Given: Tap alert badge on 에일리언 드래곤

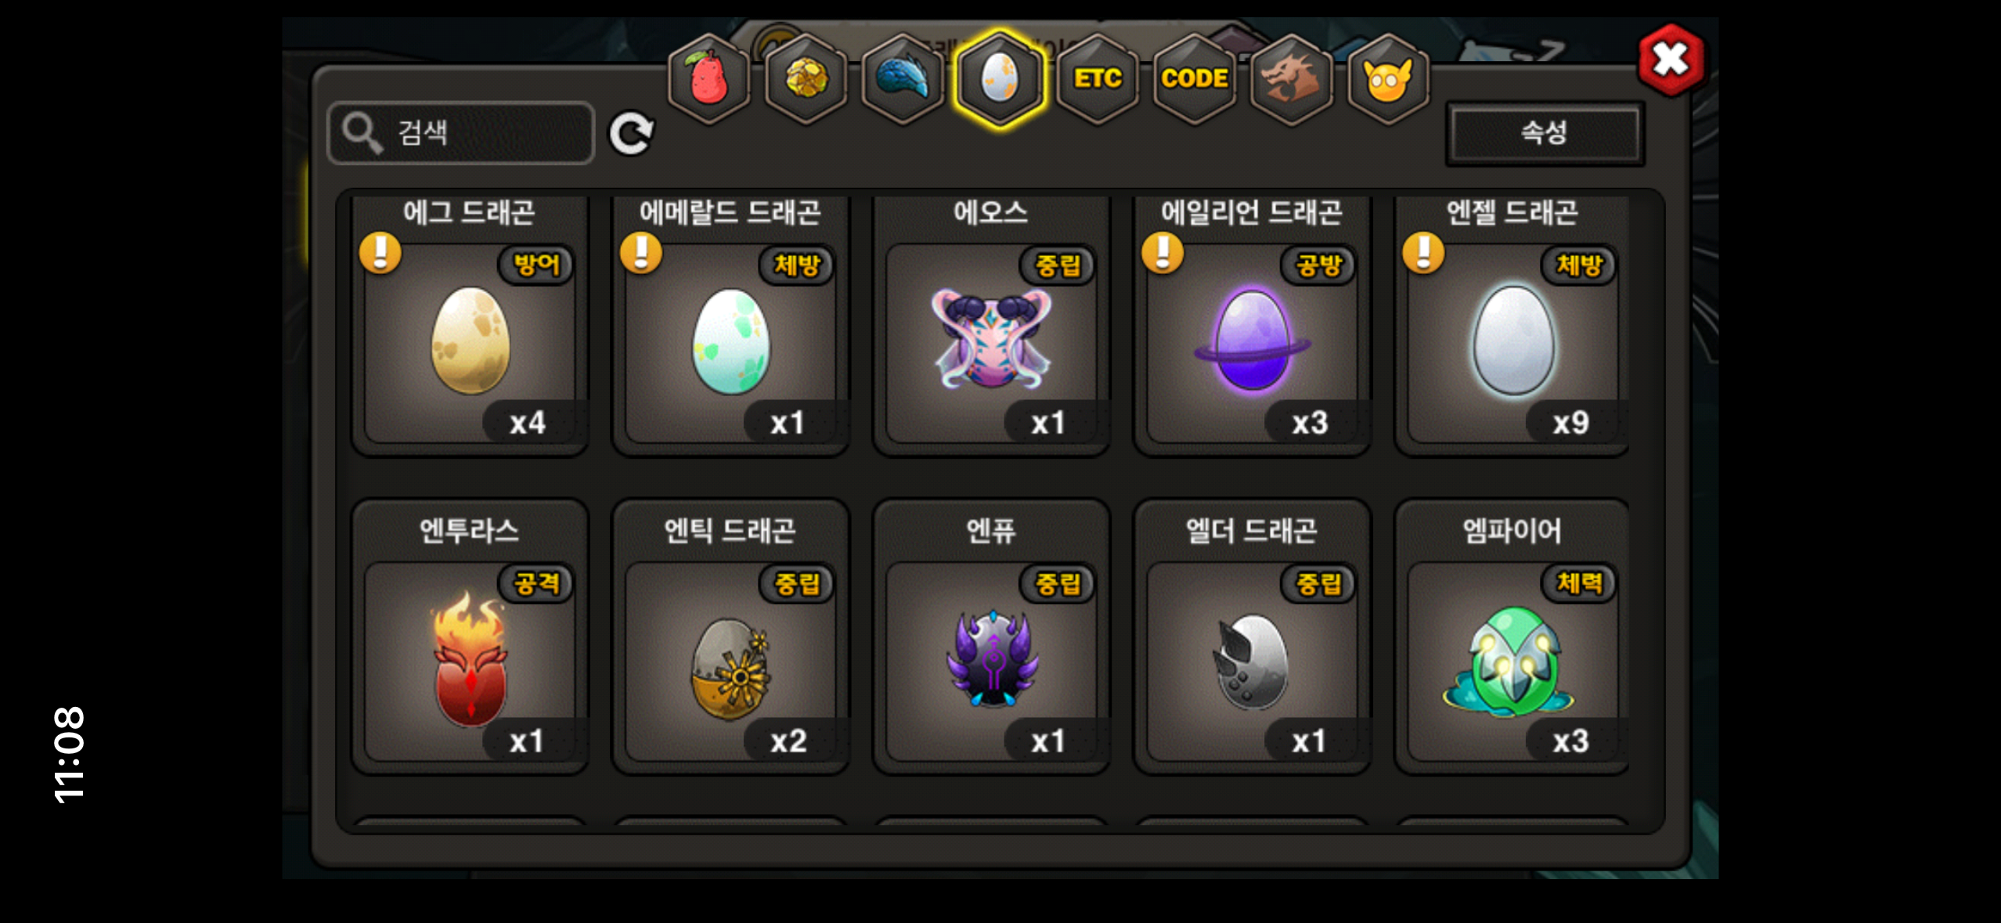Looking at the screenshot, I should pos(1163,253).
